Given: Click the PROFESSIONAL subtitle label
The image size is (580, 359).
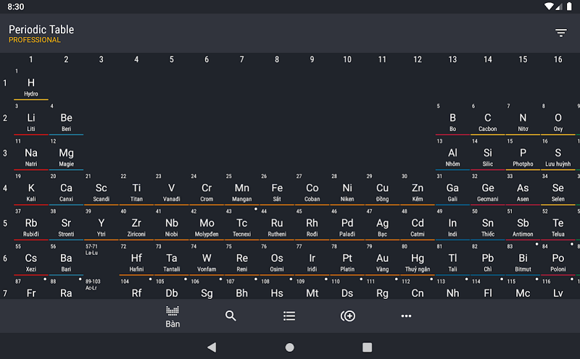Looking at the screenshot, I should [34, 40].
